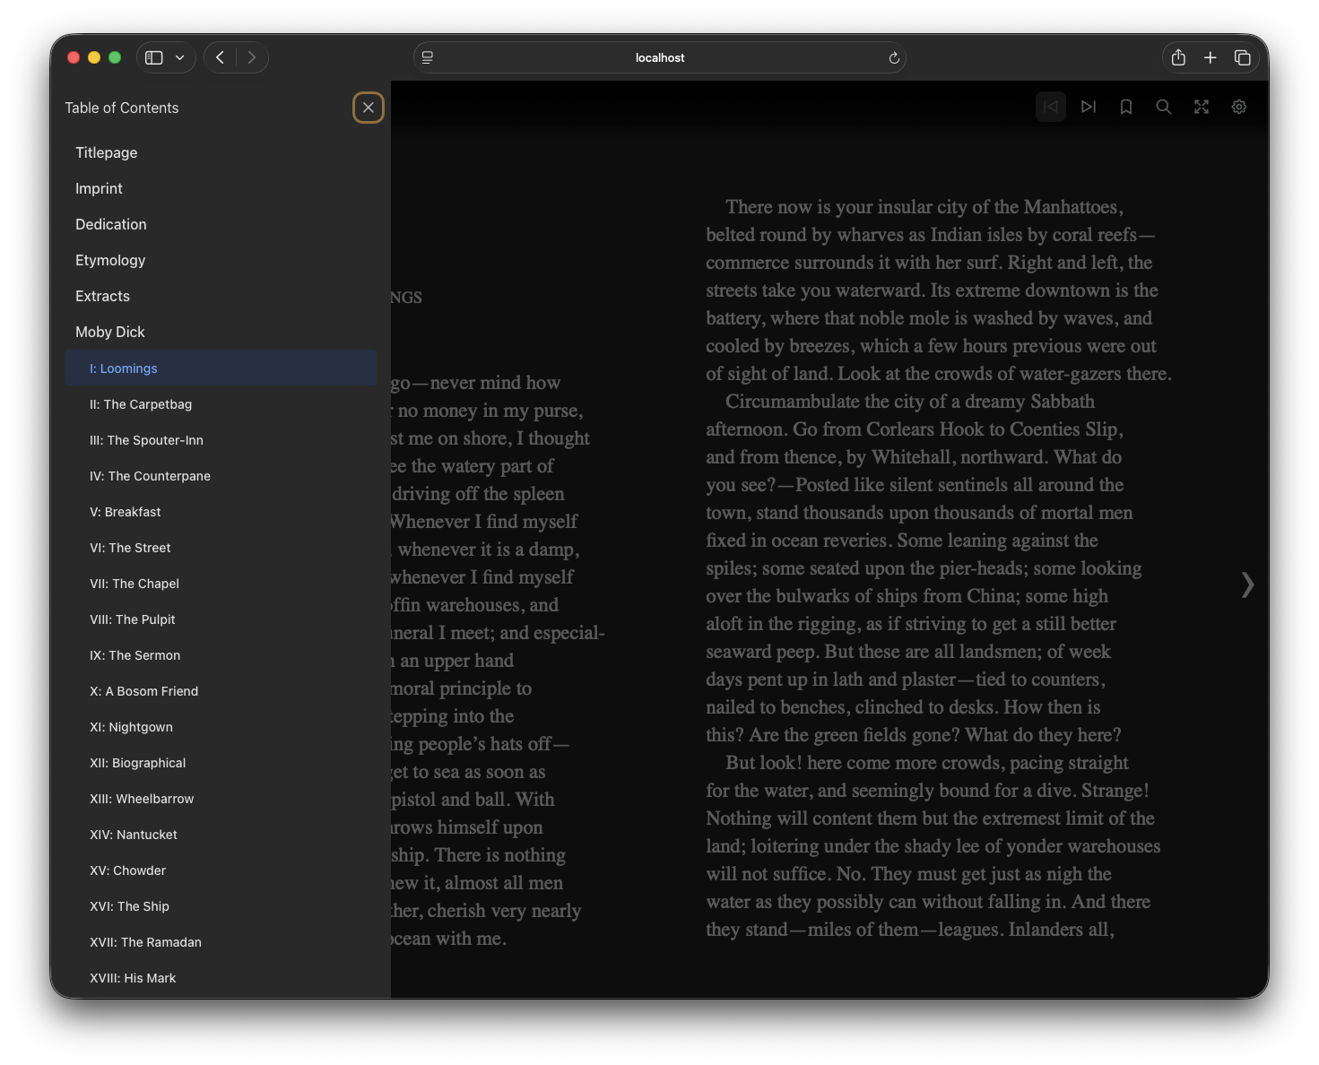The width and height of the screenshot is (1319, 1065).
Task: Open the sidebar options chevron
Action: pyautogui.click(x=179, y=56)
